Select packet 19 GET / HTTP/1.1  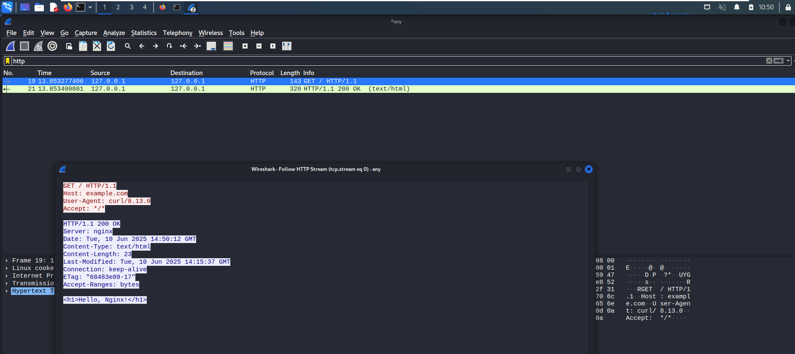(x=399, y=81)
